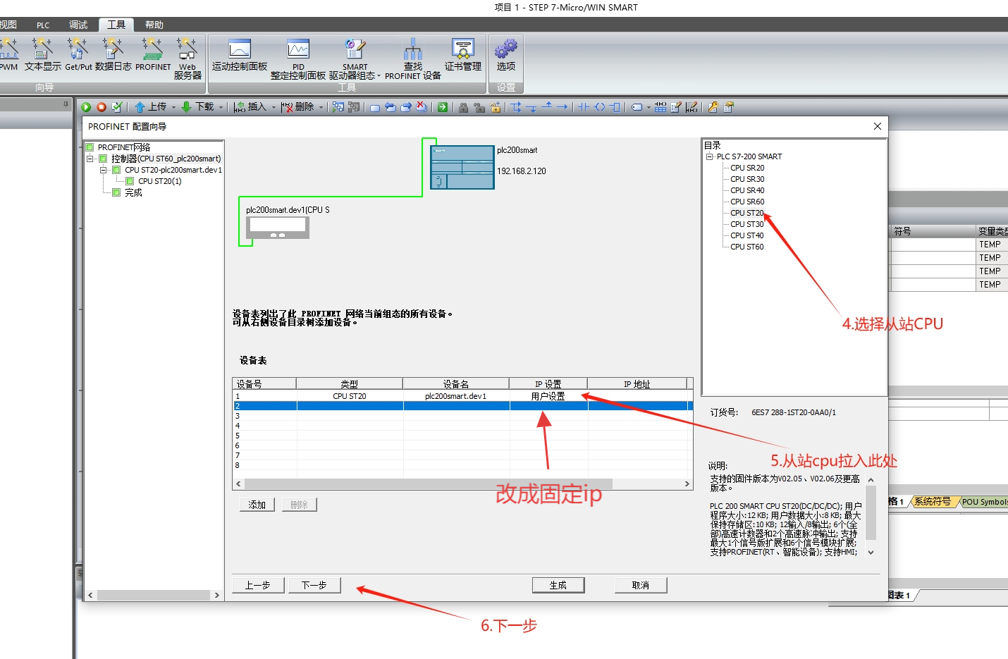Click the red STOP icon in toolbar

(102, 107)
